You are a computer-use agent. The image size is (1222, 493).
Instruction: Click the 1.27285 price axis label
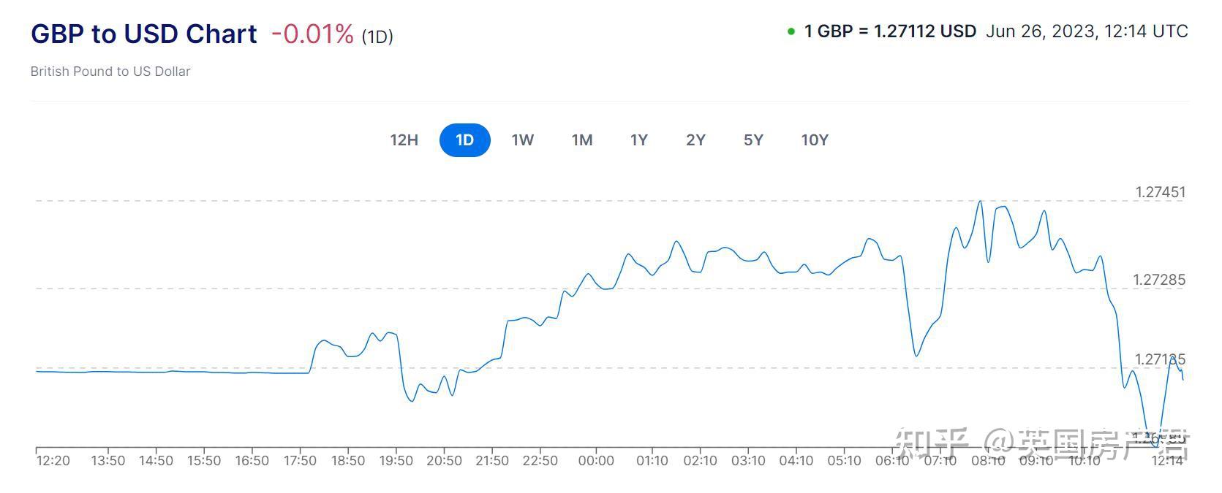1159,280
